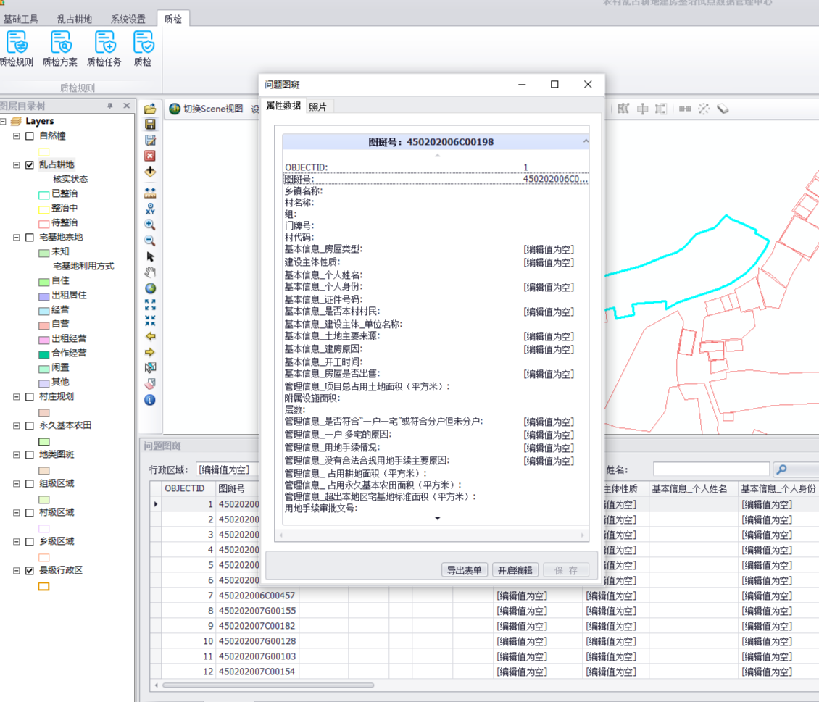
Task: Click the add data plus icon
Action: click(150, 171)
